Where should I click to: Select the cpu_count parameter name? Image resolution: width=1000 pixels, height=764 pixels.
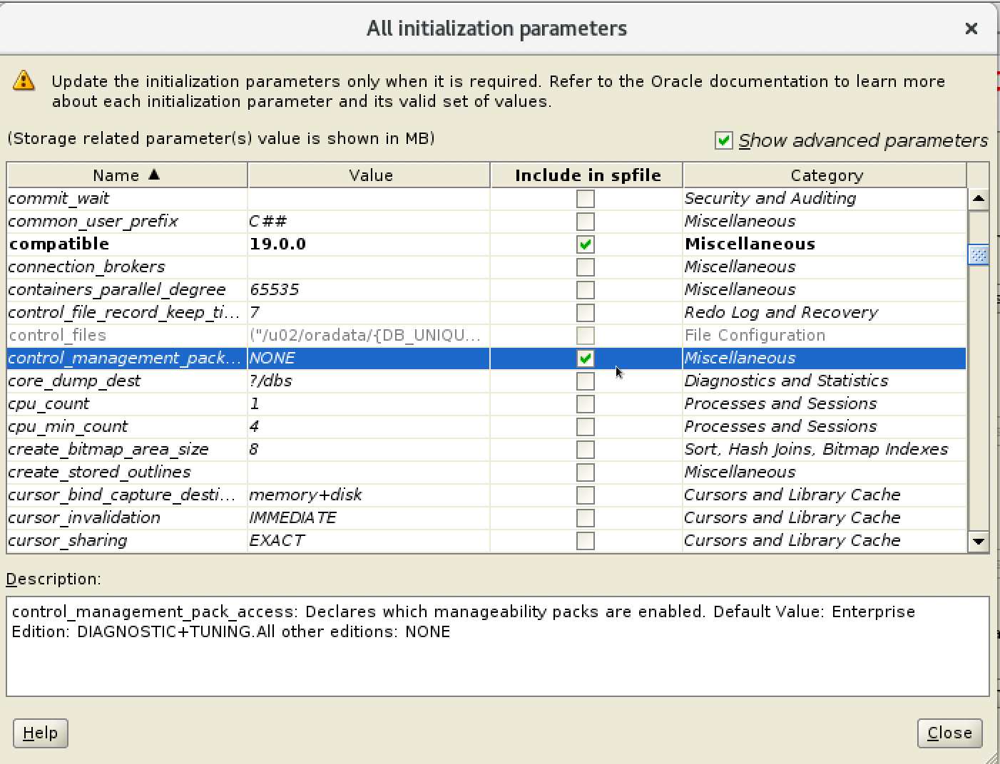pos(49,403)
